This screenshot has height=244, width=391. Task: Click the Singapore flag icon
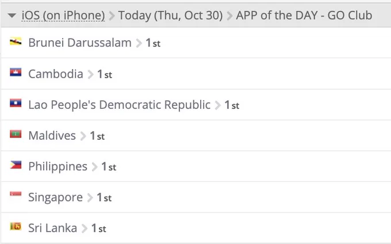pos(16,194)
